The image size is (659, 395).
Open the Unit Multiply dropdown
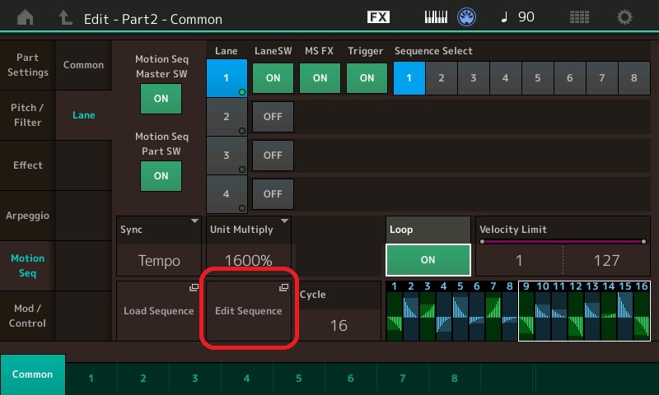coord(248,248)
